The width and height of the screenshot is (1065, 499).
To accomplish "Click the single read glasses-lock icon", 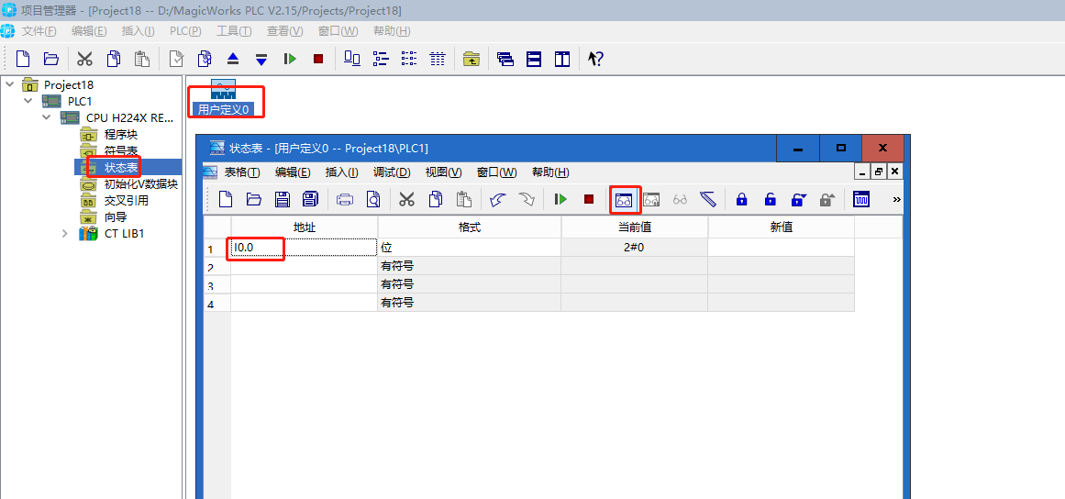I will tap(651, 200).
